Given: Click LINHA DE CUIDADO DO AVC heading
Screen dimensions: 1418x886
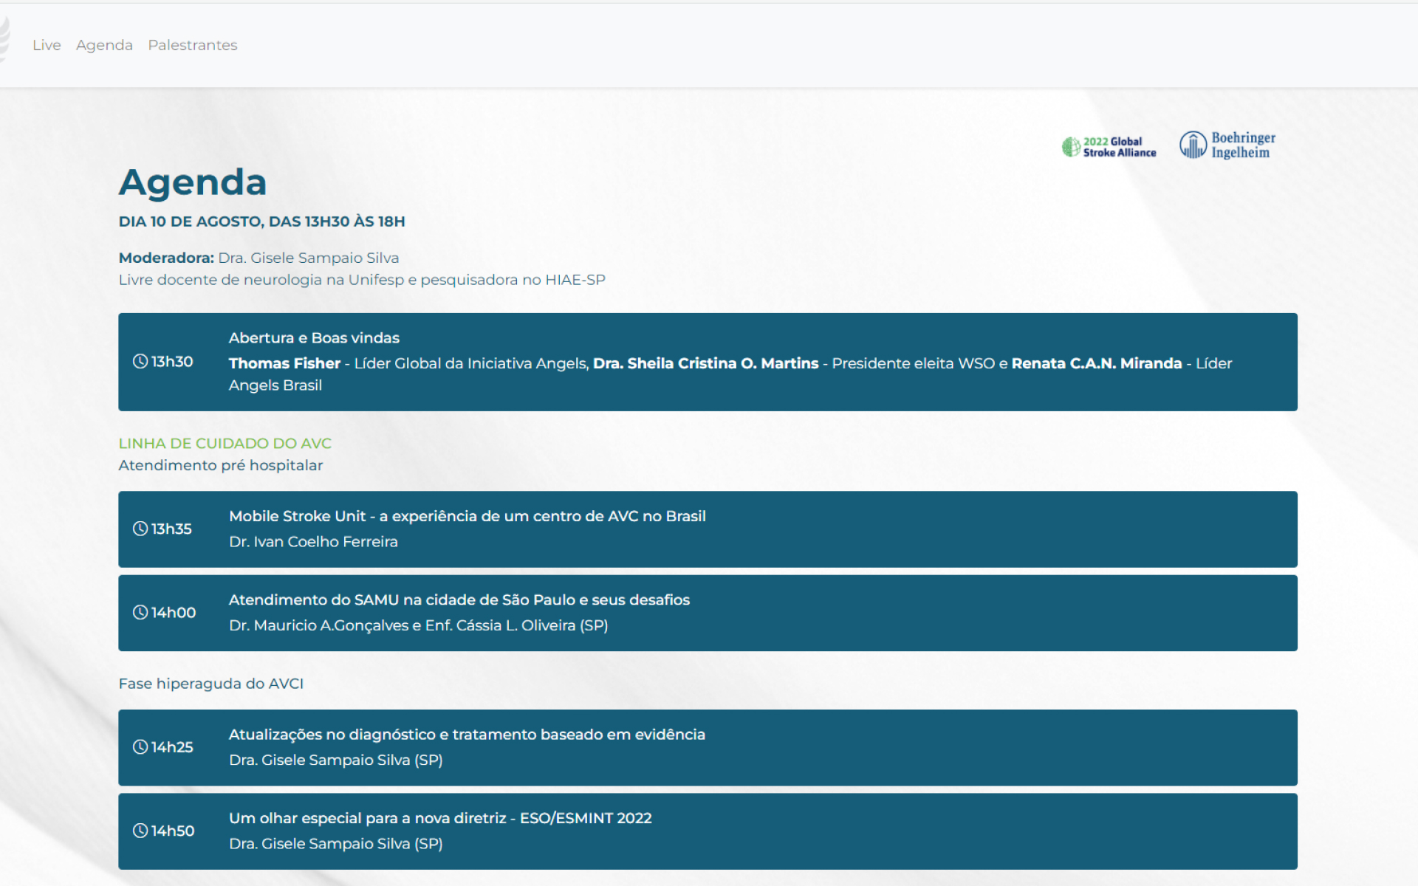Looking at the screenshot, I should (x=225, y=443).
